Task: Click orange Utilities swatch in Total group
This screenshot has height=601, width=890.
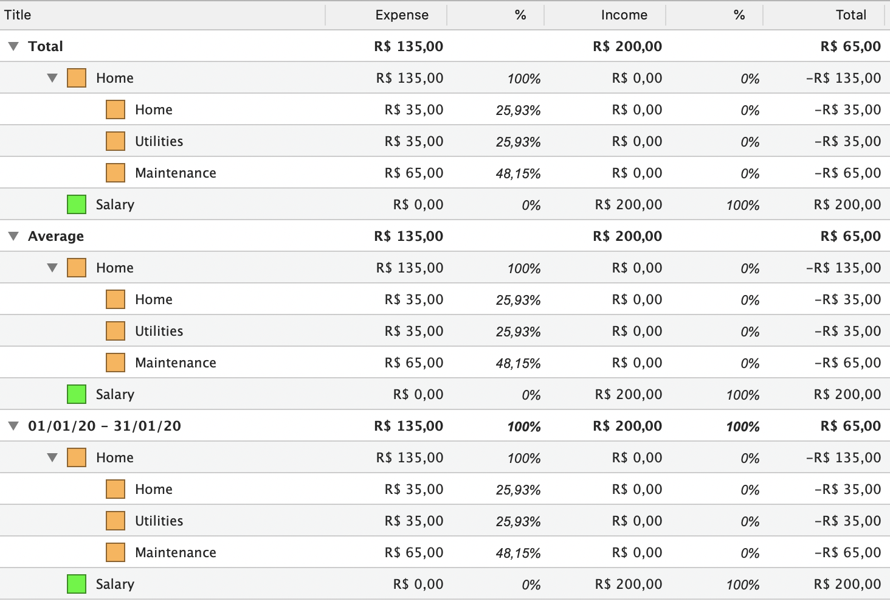Action: click(116, 141)
